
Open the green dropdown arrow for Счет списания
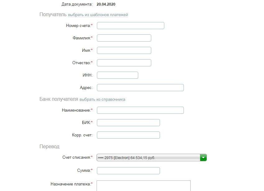[x=203, y=158]
